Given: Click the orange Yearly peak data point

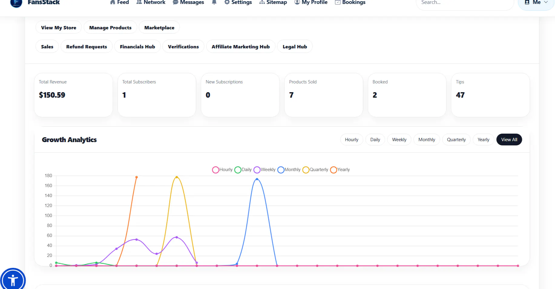Looking at the screenshot, I should tap(136, 177).
